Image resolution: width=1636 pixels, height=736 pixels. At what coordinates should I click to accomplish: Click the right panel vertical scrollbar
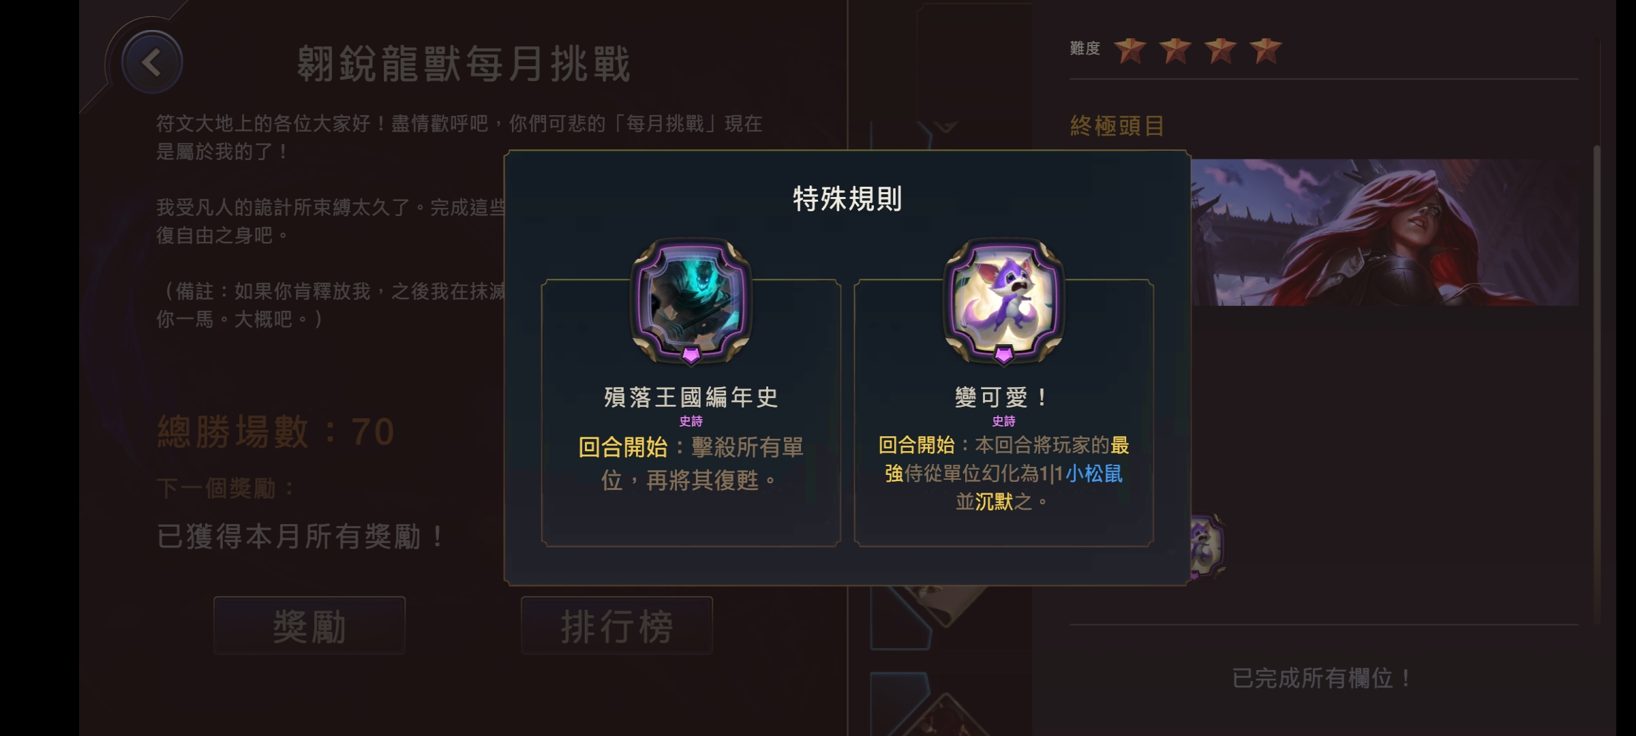point(1596,384)
